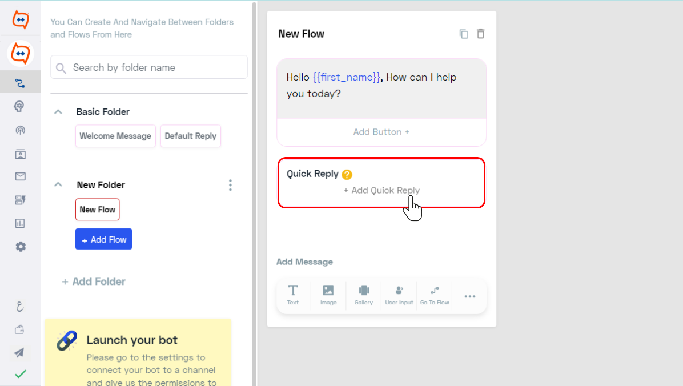The width and height of the screenshot is (683, 386).
Task: Open the Default Reply flow
Action: 190,136
